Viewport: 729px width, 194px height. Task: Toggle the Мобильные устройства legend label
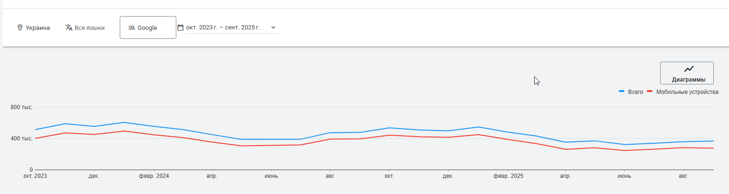pos(687,92)
